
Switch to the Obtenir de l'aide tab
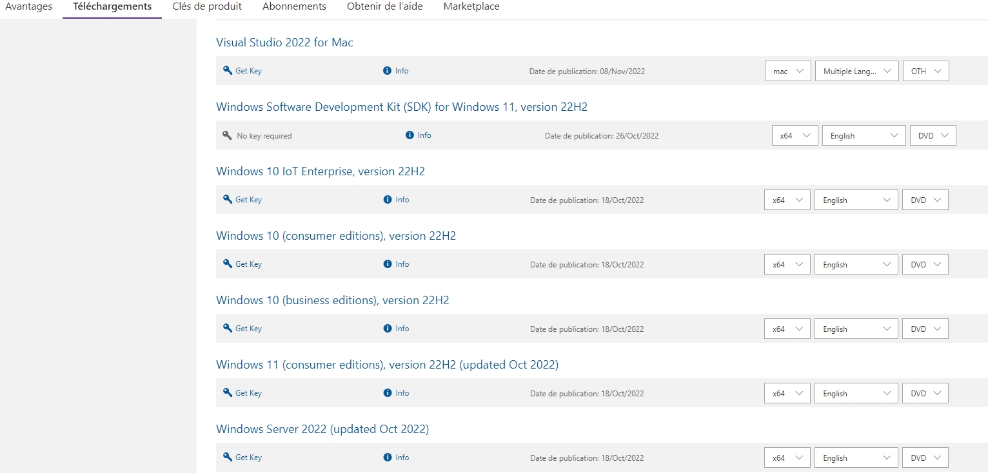tap(385, 6)
